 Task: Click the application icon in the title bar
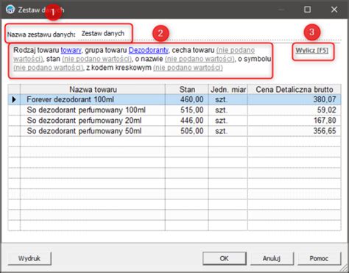pyautogui.click(x=10, y=10)
